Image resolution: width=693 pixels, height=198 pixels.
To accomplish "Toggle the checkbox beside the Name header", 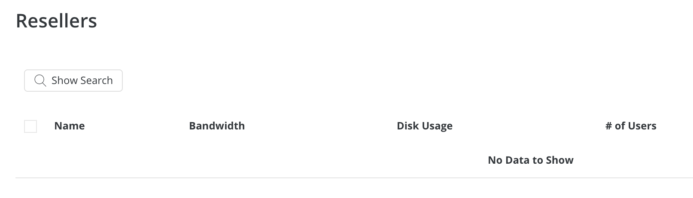I will [30, 126].
